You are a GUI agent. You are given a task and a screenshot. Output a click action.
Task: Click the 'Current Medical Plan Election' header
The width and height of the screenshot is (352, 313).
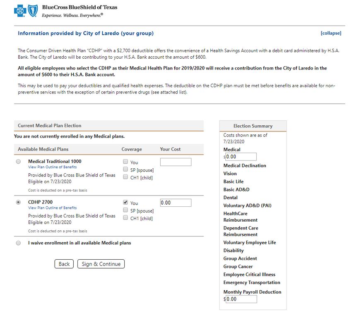pos(108,126)
